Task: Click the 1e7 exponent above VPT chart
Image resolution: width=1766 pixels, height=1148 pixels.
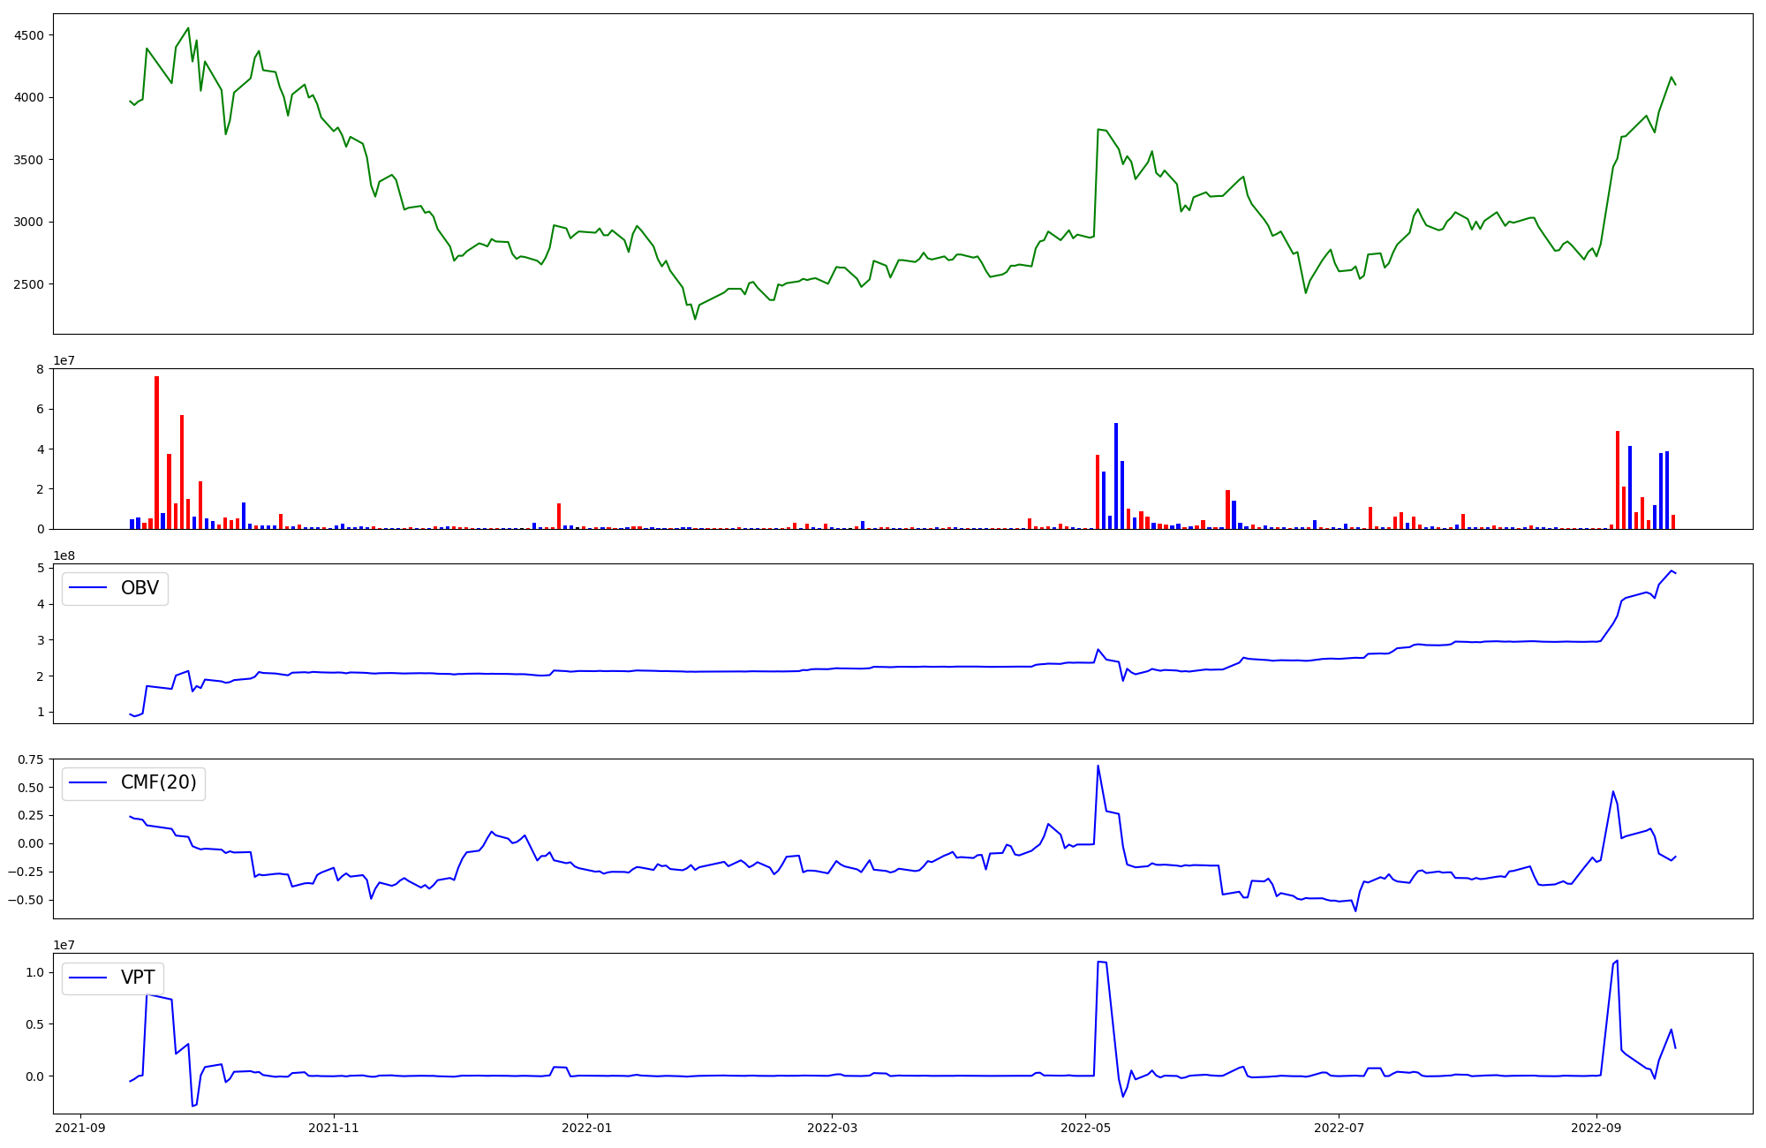Action: [64, 945]
